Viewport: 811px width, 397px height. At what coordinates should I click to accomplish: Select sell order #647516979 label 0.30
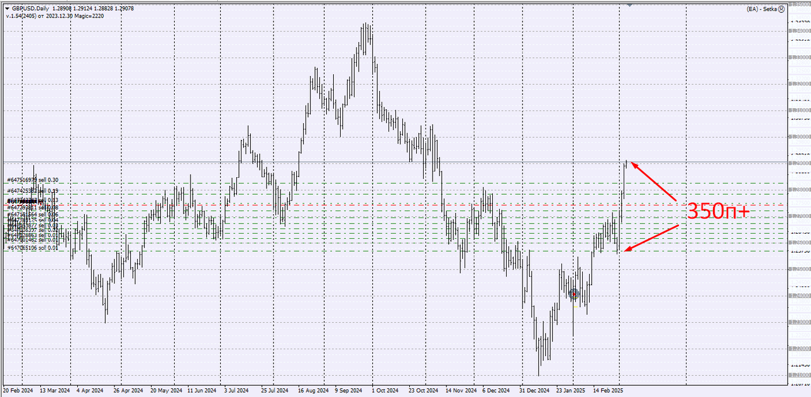[33, 180]
